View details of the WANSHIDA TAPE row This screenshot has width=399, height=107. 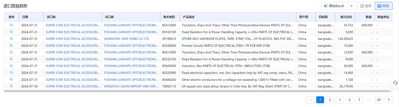point(11,39)
